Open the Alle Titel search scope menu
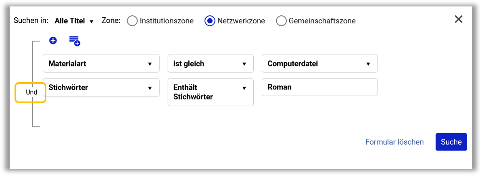Viewport: 480px width, 176px height. pos(74,21)
